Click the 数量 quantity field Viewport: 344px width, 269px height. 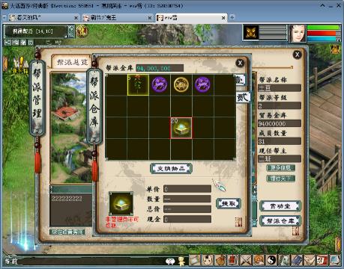(187, 199)
